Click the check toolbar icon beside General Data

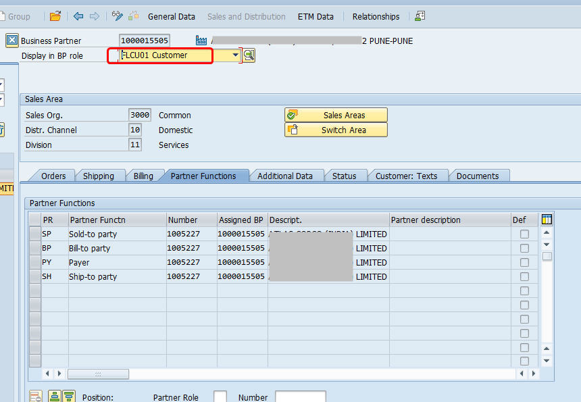click(x=133, y=16)
